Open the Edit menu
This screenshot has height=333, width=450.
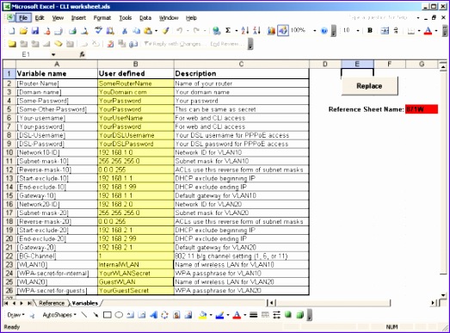[40, 18]
